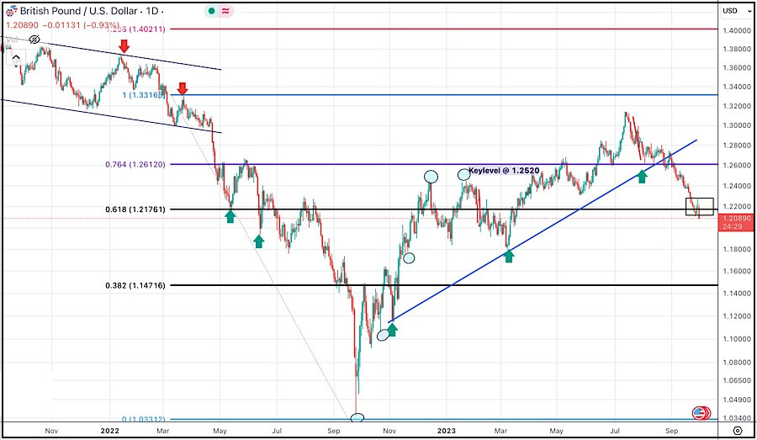Click the 1.10000 price axis label

737,339
